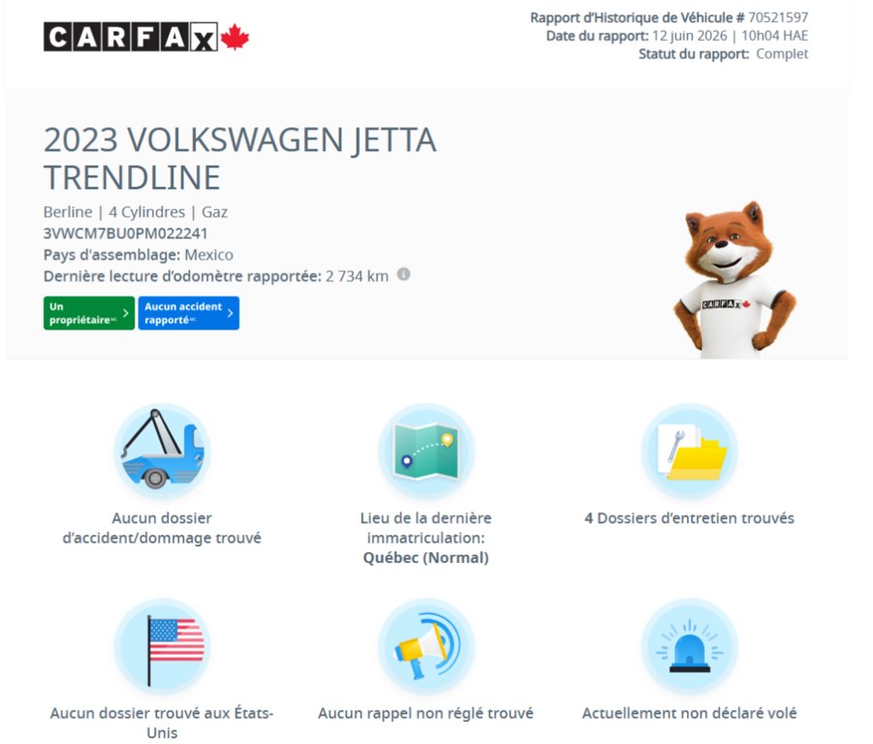Expand chevron on 'Aucun accident rapporté' badge
This screenshot has width=873, height=744.
(x=231, y=313)
